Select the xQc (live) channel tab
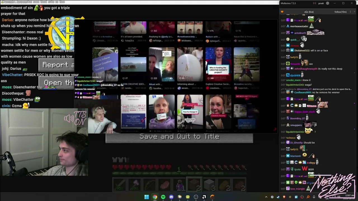The width and height of the screenshot is (358, 201). [309, 12]
